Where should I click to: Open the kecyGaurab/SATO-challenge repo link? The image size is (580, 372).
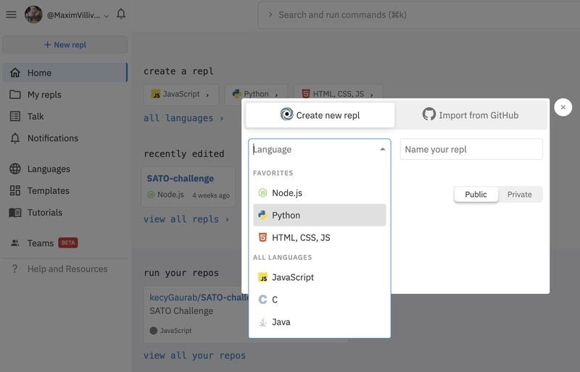point(199,297)
